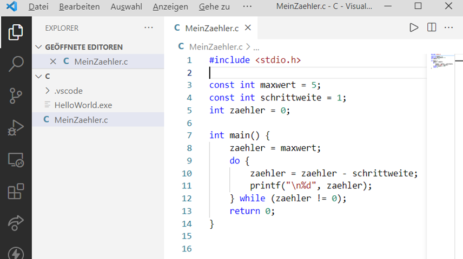Show hidden menu items via ellipsis

tap(247, 6)
